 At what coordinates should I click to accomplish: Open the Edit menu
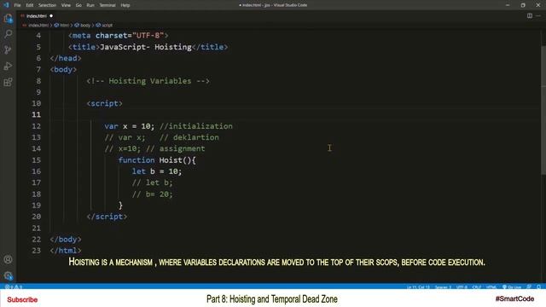pos(30,5)
